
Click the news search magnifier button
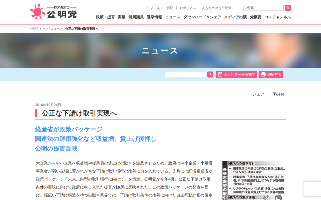click(x=210, y=74)
